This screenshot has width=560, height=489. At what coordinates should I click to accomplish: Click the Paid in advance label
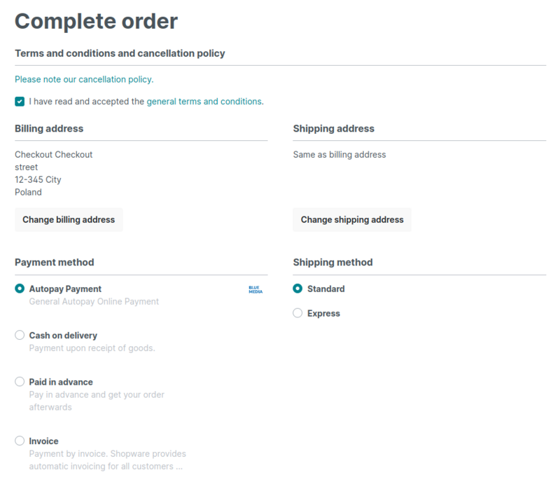point(61,382)
